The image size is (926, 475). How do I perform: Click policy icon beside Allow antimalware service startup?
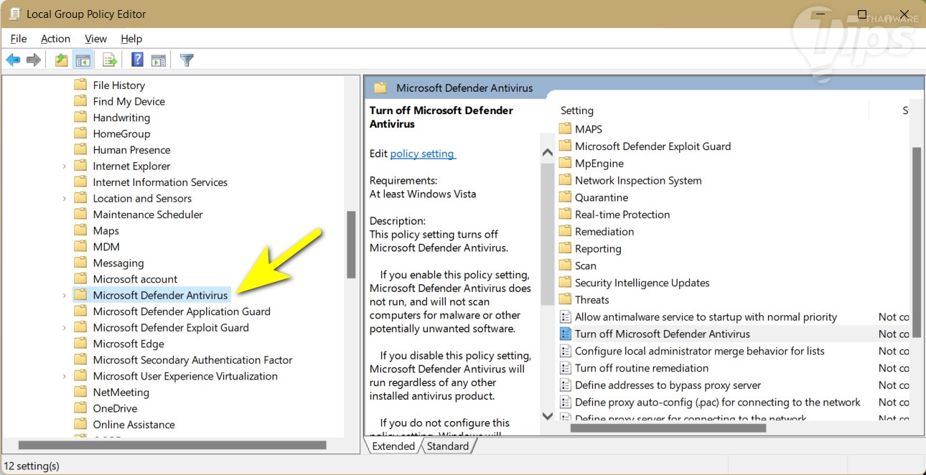[x=565, y=317]
